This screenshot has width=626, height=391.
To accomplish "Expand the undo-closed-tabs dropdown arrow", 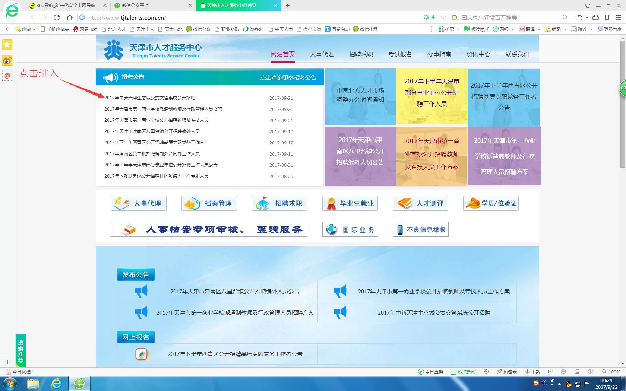I will click(x=587, y=18).
